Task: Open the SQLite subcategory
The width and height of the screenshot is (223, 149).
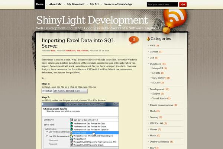Action: click(156, 83)
